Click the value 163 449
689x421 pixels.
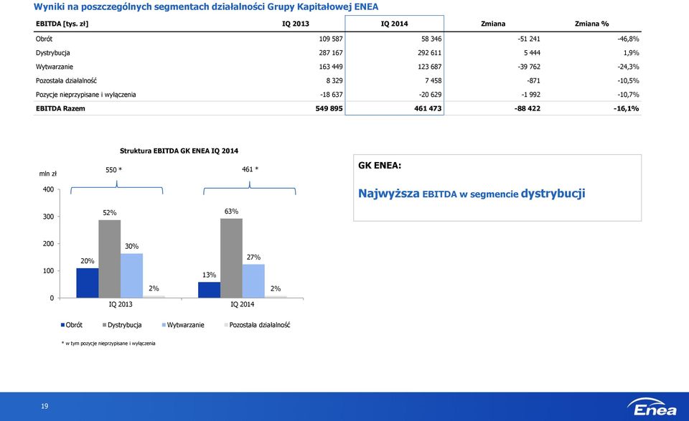[331, 67]
